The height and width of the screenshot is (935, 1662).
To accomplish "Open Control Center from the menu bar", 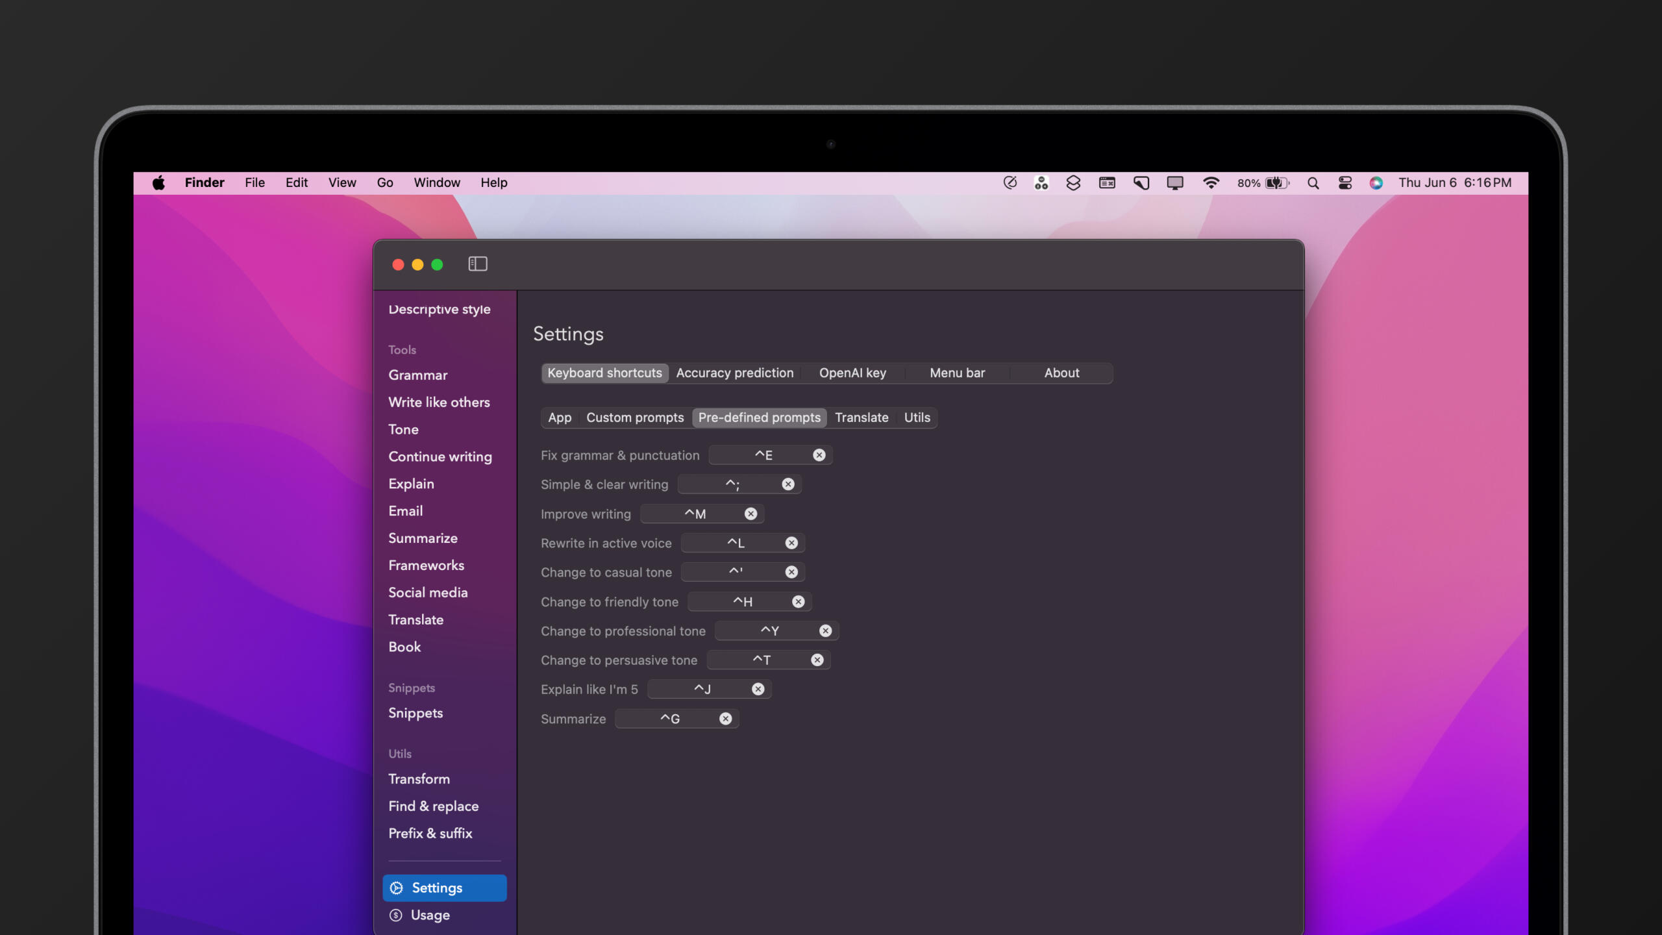I will pyautogui.click(x=1345, y=183).
